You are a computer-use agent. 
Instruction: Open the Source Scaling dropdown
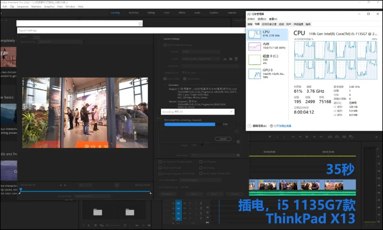point(60,42)
